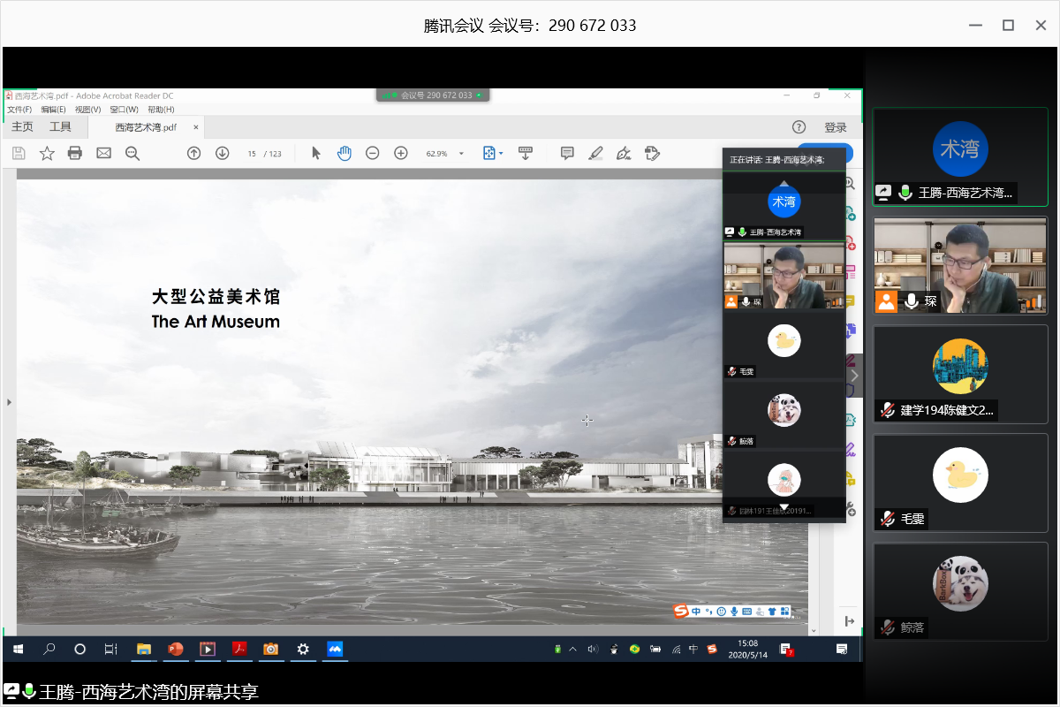The image size is (1060, 707).
Task: Open the 文件(F) menu
Action: pyautogui.click(x=19, y=110)
